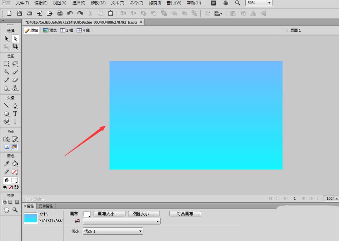Click the Export icon
Viewport: 339px width, 241px height.
50,14
